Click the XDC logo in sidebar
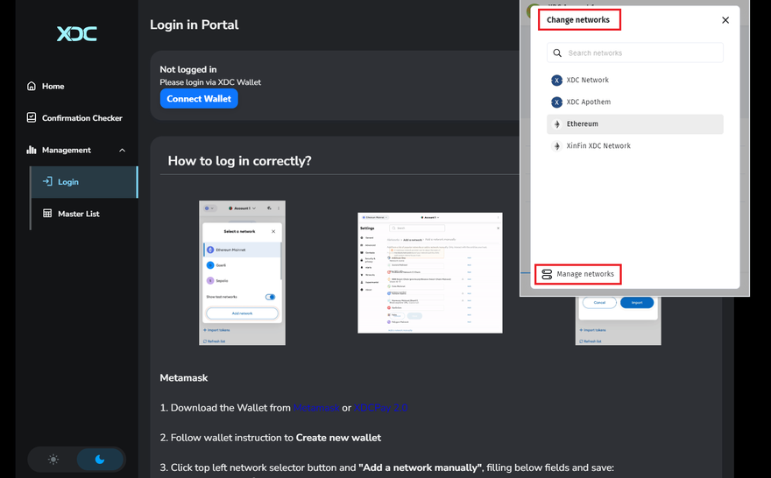This screenshot has height=478, width=771. coord(77,34)
